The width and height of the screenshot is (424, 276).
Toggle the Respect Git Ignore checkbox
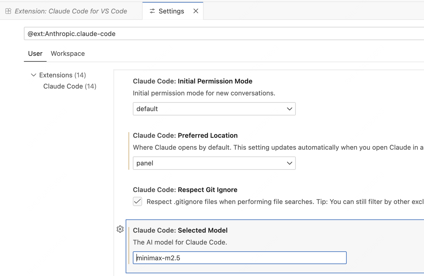tap(137, 202)
